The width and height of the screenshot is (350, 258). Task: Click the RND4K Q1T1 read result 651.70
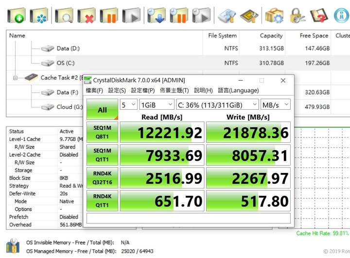[162, 201]
